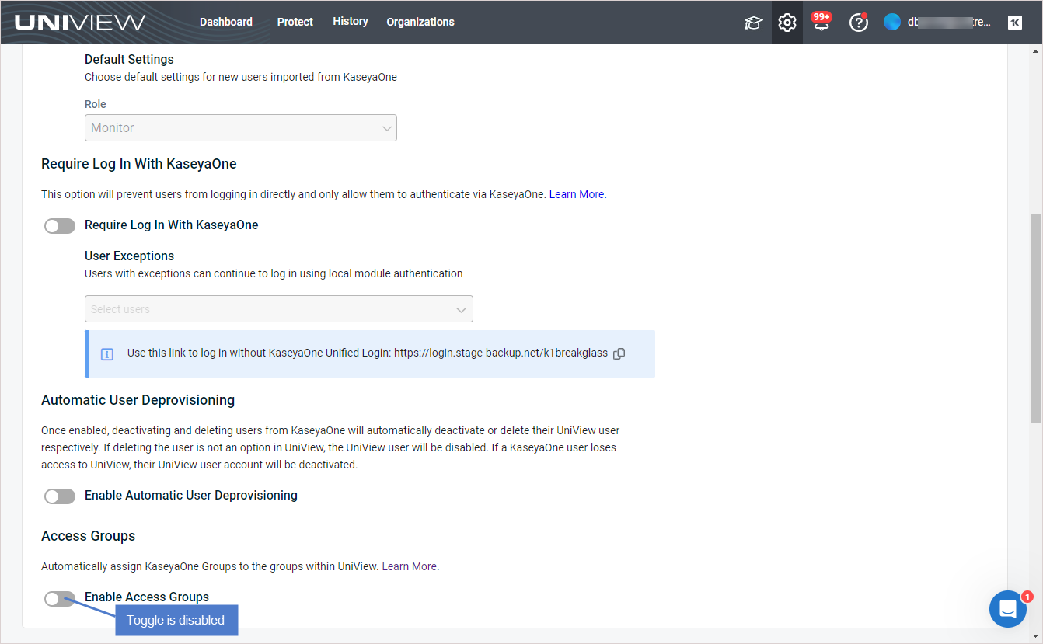Click the breakglass URL text
Image resolution: width=1043 pixels, height=644 pixels.
501,353
